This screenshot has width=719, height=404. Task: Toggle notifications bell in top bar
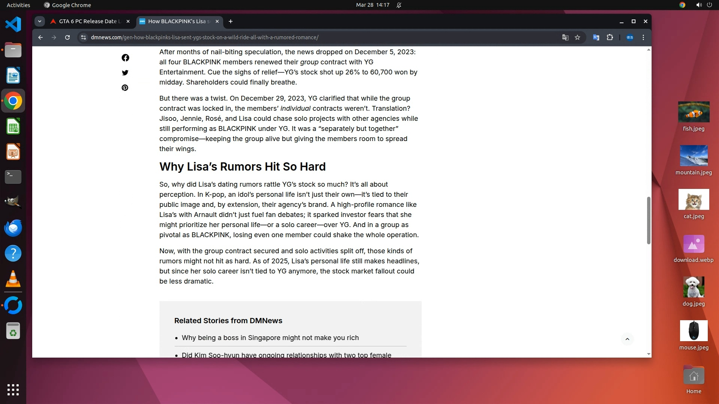click(399, 5)
